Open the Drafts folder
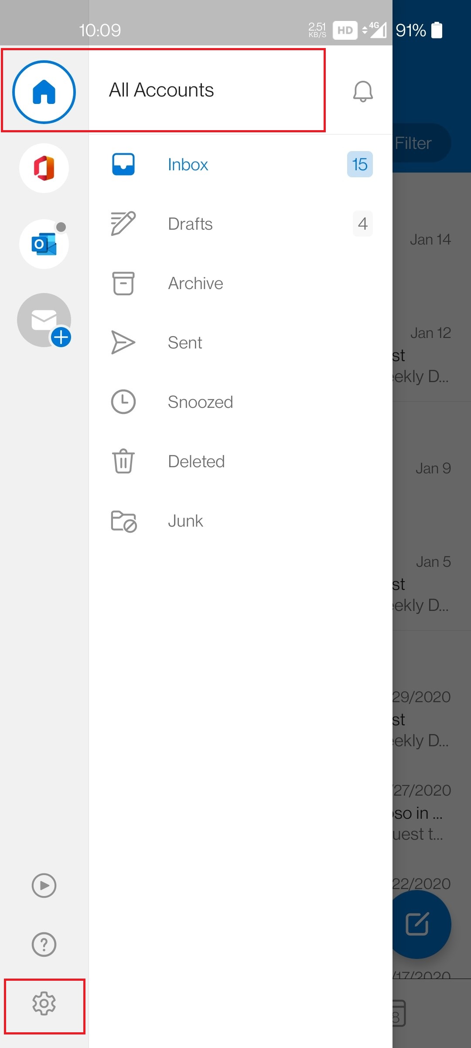This screenshot has width=471, height=1048. click(240, 224)
